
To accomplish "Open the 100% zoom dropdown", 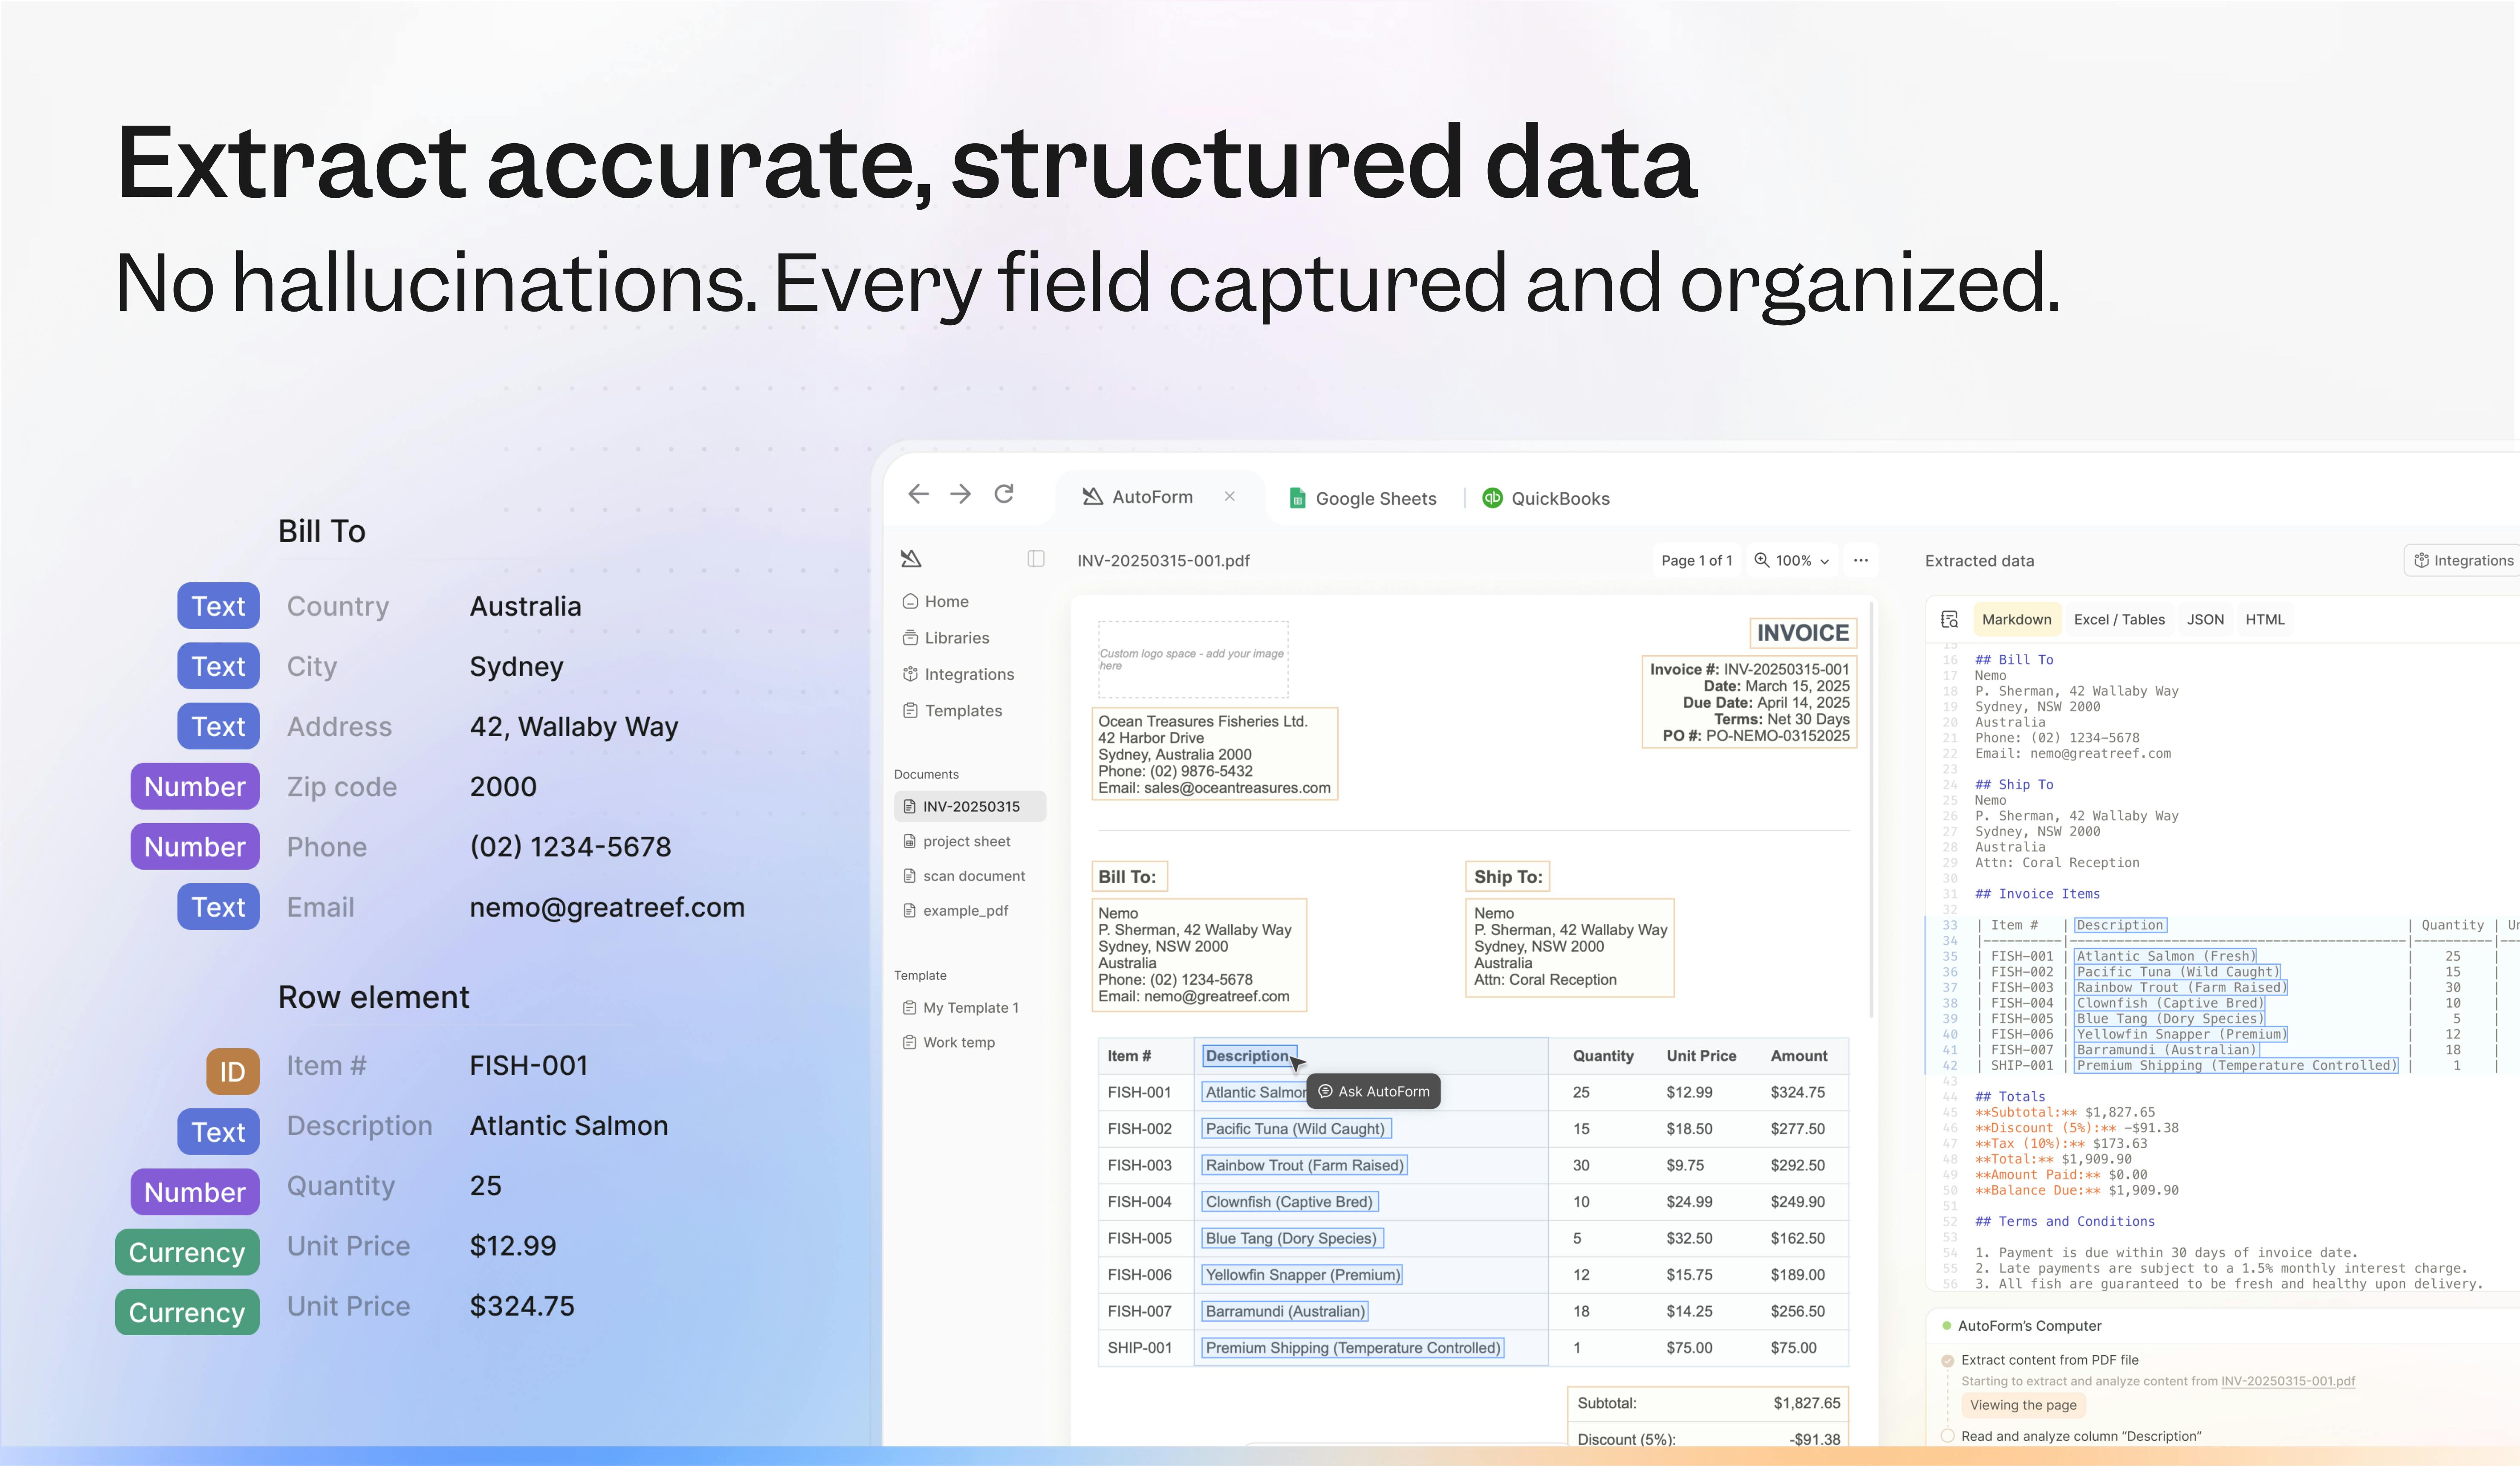I will [x=1792, y=560].
